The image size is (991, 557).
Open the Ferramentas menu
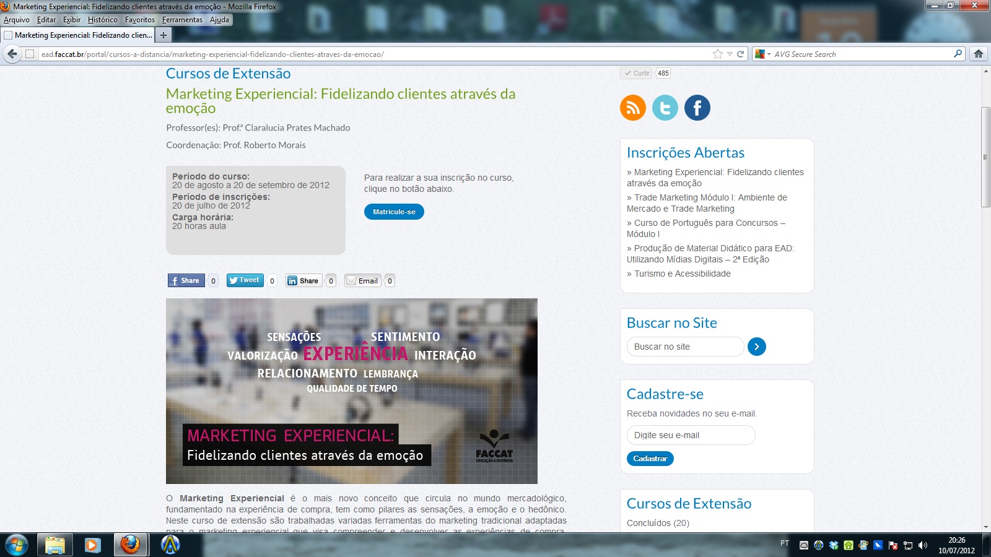[182, 20]
